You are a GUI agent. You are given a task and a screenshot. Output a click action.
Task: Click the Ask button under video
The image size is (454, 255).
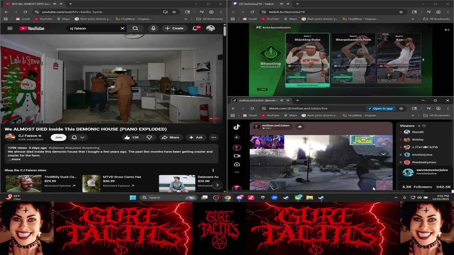coord(196,137)
